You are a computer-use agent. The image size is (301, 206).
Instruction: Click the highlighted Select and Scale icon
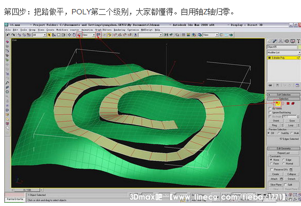[x=79, y=35]
